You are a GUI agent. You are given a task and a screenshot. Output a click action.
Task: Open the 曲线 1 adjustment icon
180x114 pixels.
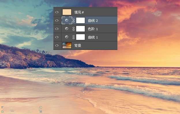coord(67,37)
